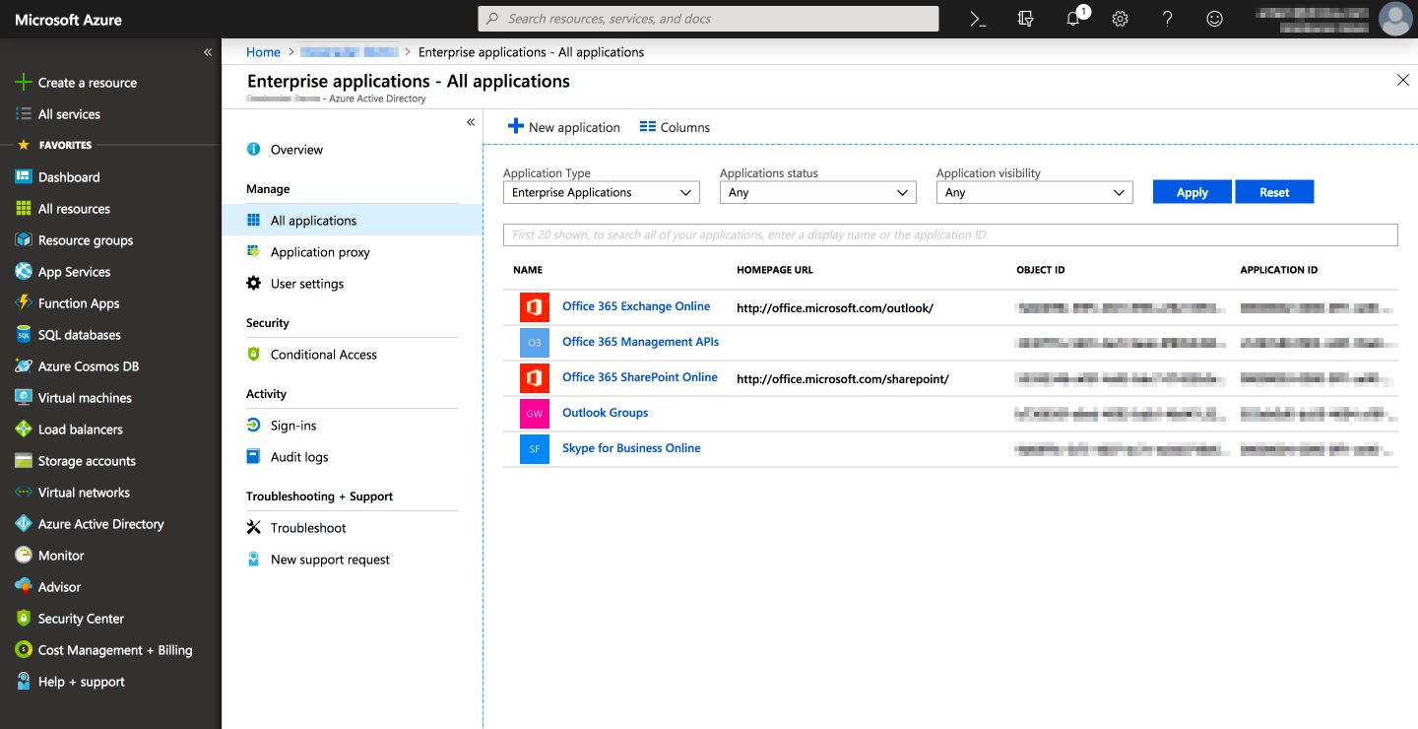Screen dimensions: 1418x729
Task: Select All applications menu item
Action: tap(353, 221)
